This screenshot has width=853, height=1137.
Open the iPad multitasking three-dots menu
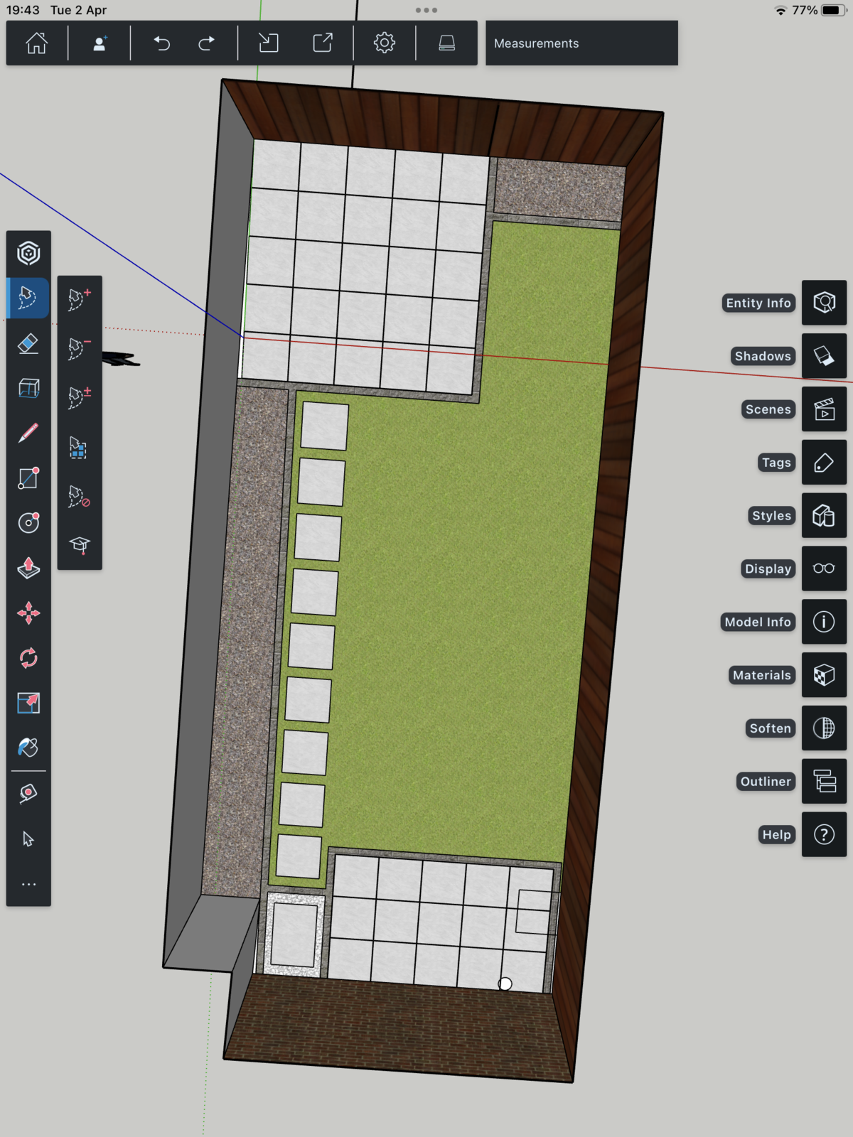[x=426, y=10]
